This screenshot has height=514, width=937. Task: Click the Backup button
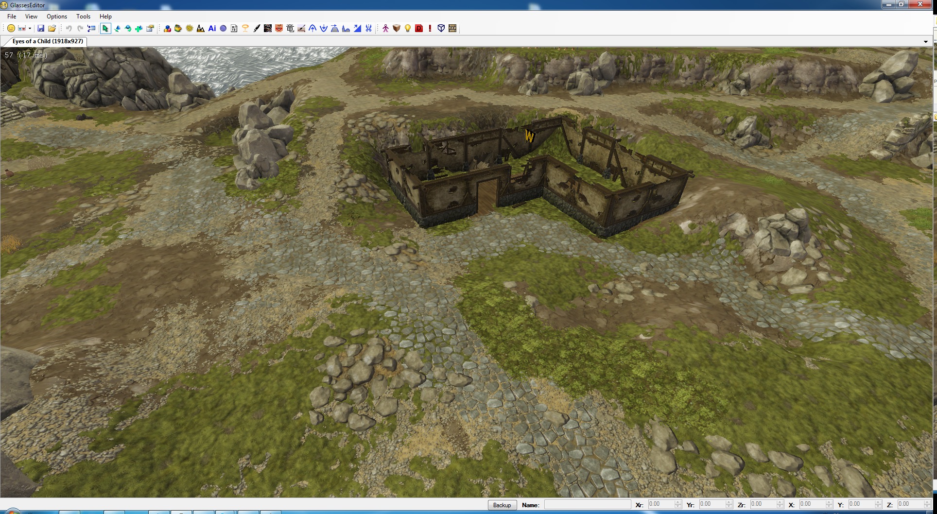click(502, 505)
